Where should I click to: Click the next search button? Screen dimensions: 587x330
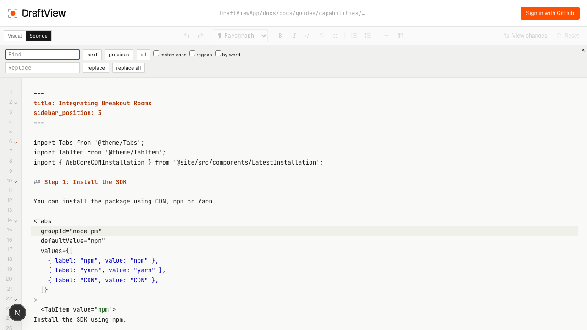[x=92, y=55]
